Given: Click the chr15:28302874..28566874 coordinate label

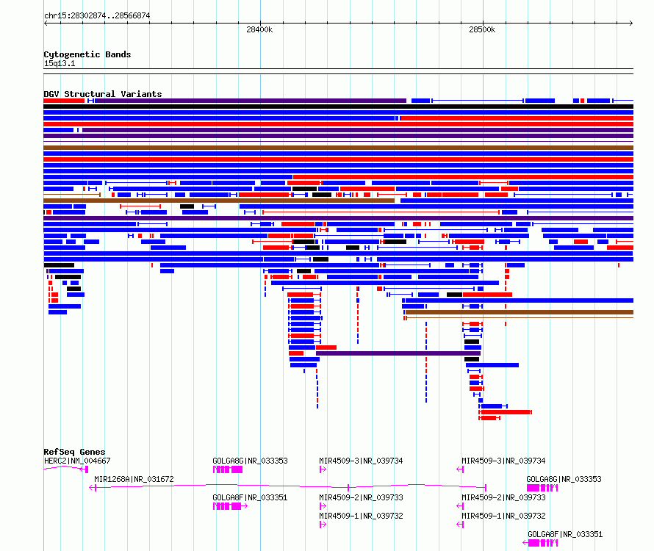Looking at the screenshot, I should tap(97, 15).
